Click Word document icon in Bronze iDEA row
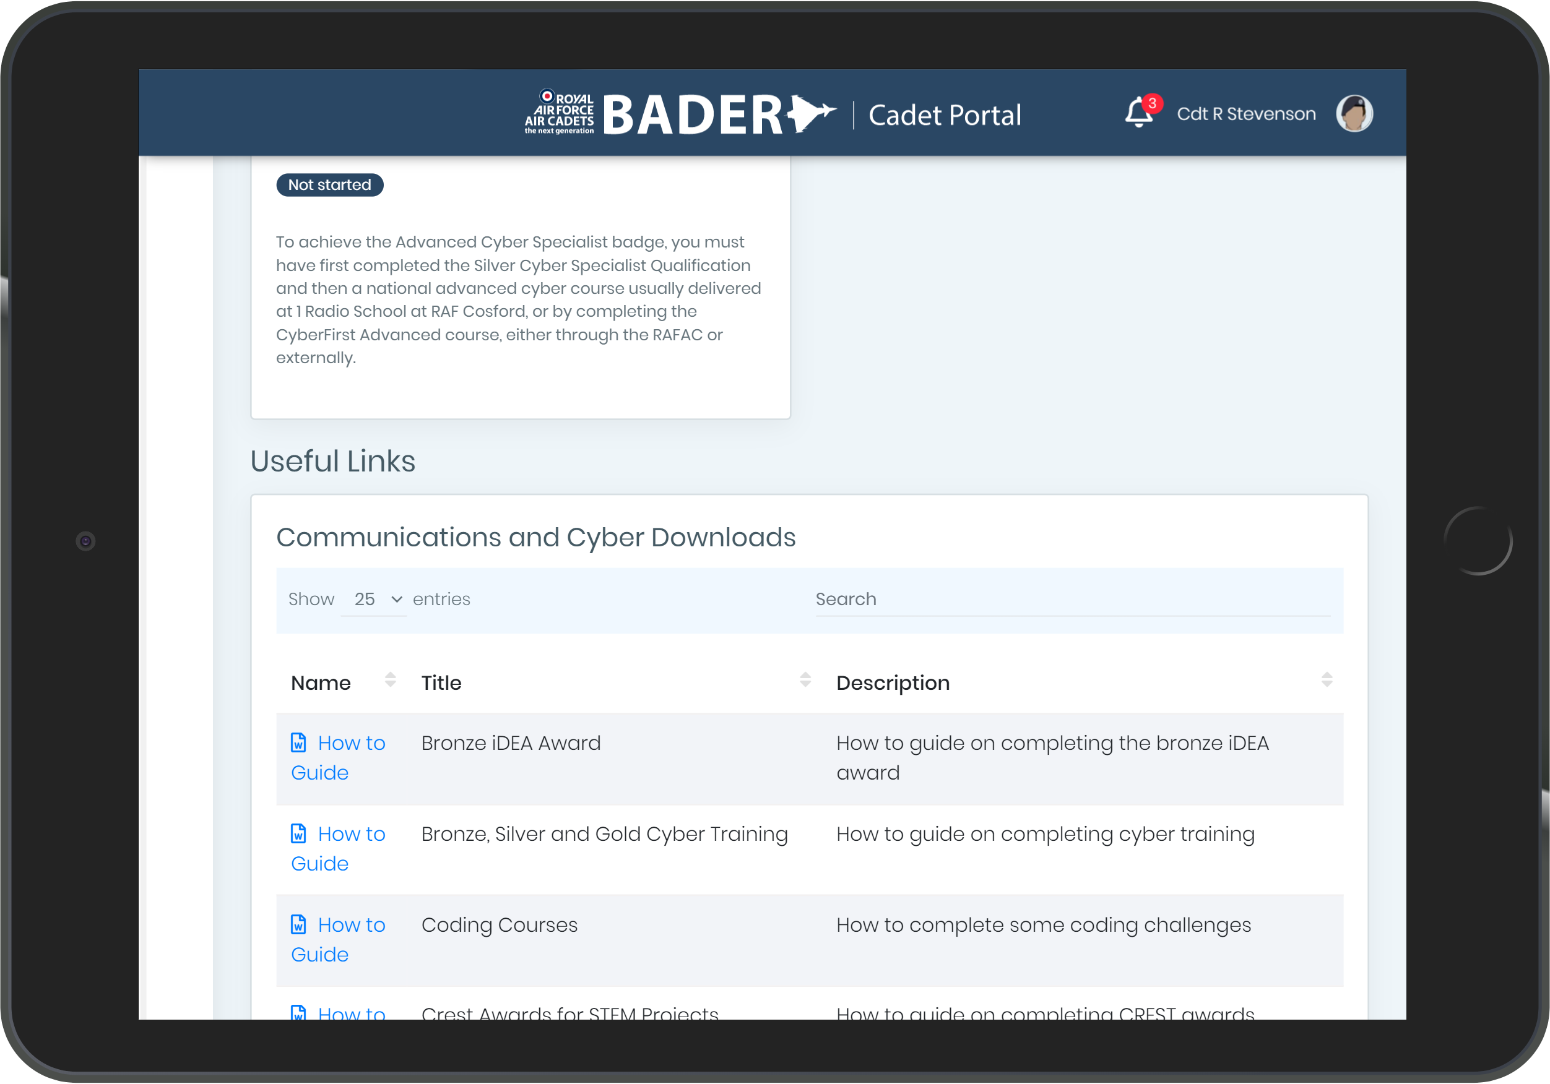This screenshot has width=1550, height=1084. pyautogui.click(x=298, y=742)
